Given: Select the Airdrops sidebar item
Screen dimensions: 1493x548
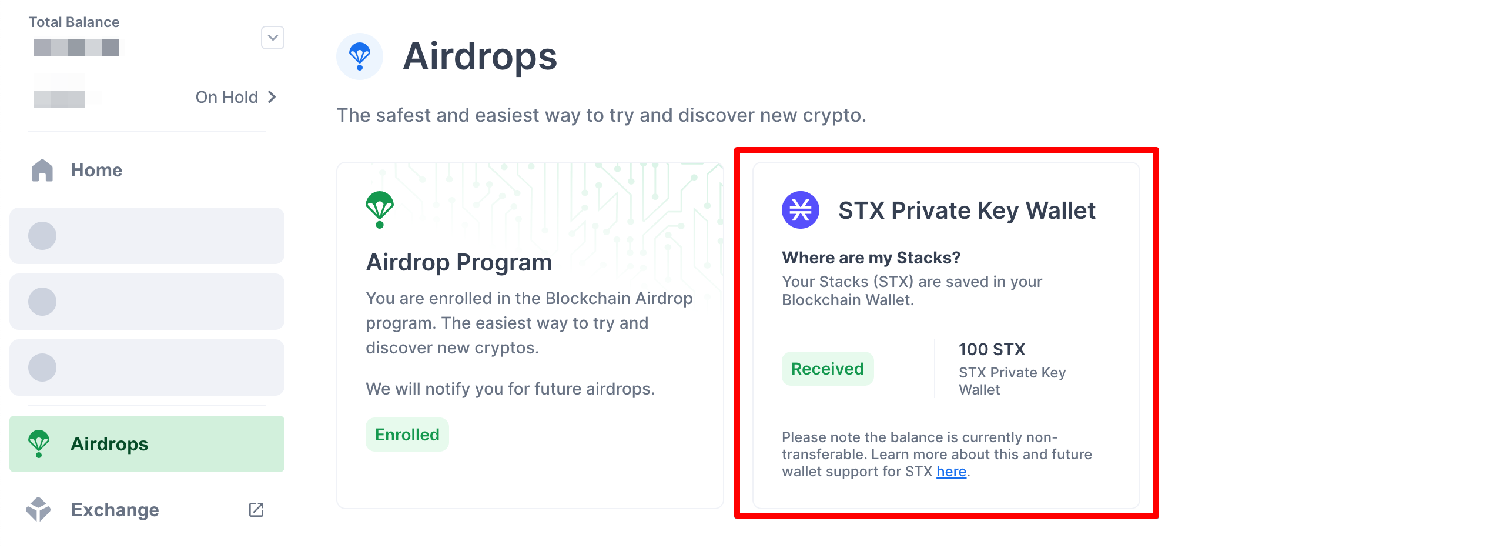Looking at the screenshot, I should pyautogui.click(x=147, y=444).
